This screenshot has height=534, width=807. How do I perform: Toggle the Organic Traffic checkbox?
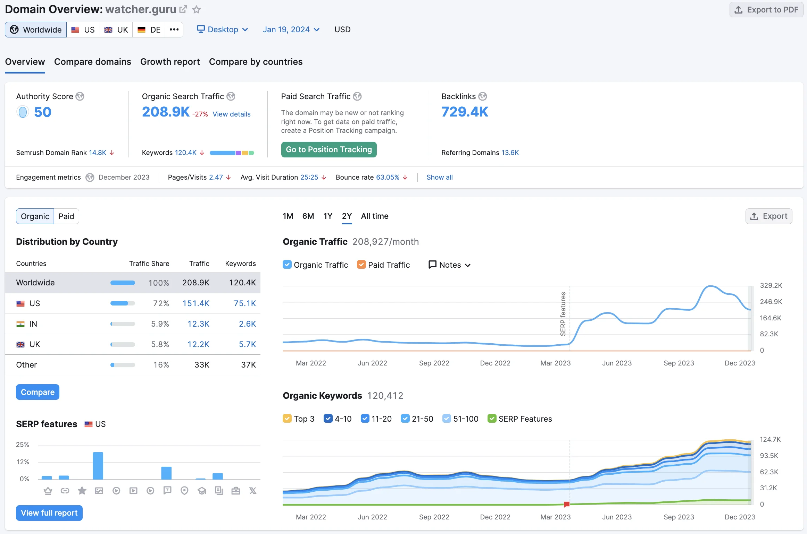click(286, 265)
